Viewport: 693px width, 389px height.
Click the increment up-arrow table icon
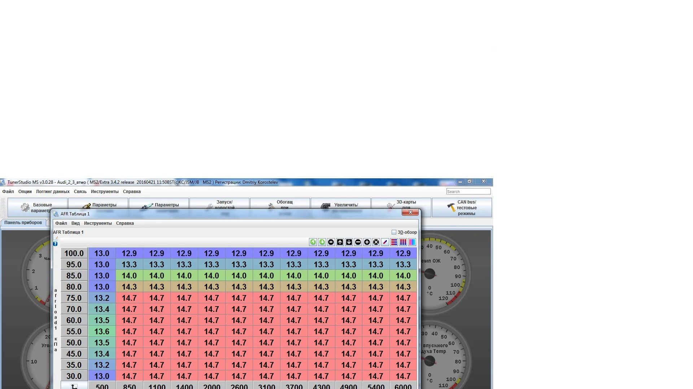tap(340, 242)
